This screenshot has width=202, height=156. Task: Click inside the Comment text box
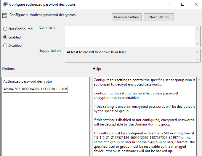pos(130,36)
